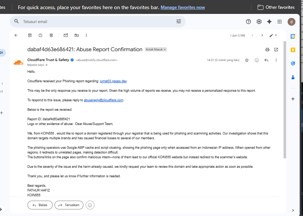Star this Cloudflare email
The image size is (303, 216).
(x=247, y=60)
